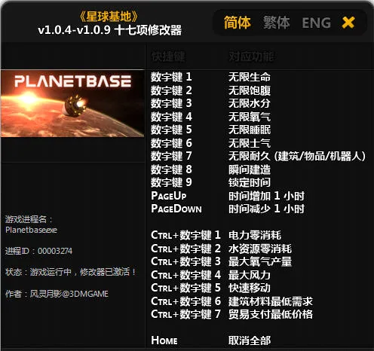Screen dimensions: 374x351
Task: Click 时间减少 1 小时
Action: pyautogui.click(x=266, y=209)
